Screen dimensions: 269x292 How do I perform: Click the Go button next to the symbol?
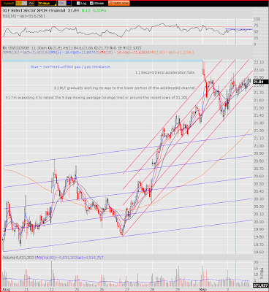(x=31, y=4)
